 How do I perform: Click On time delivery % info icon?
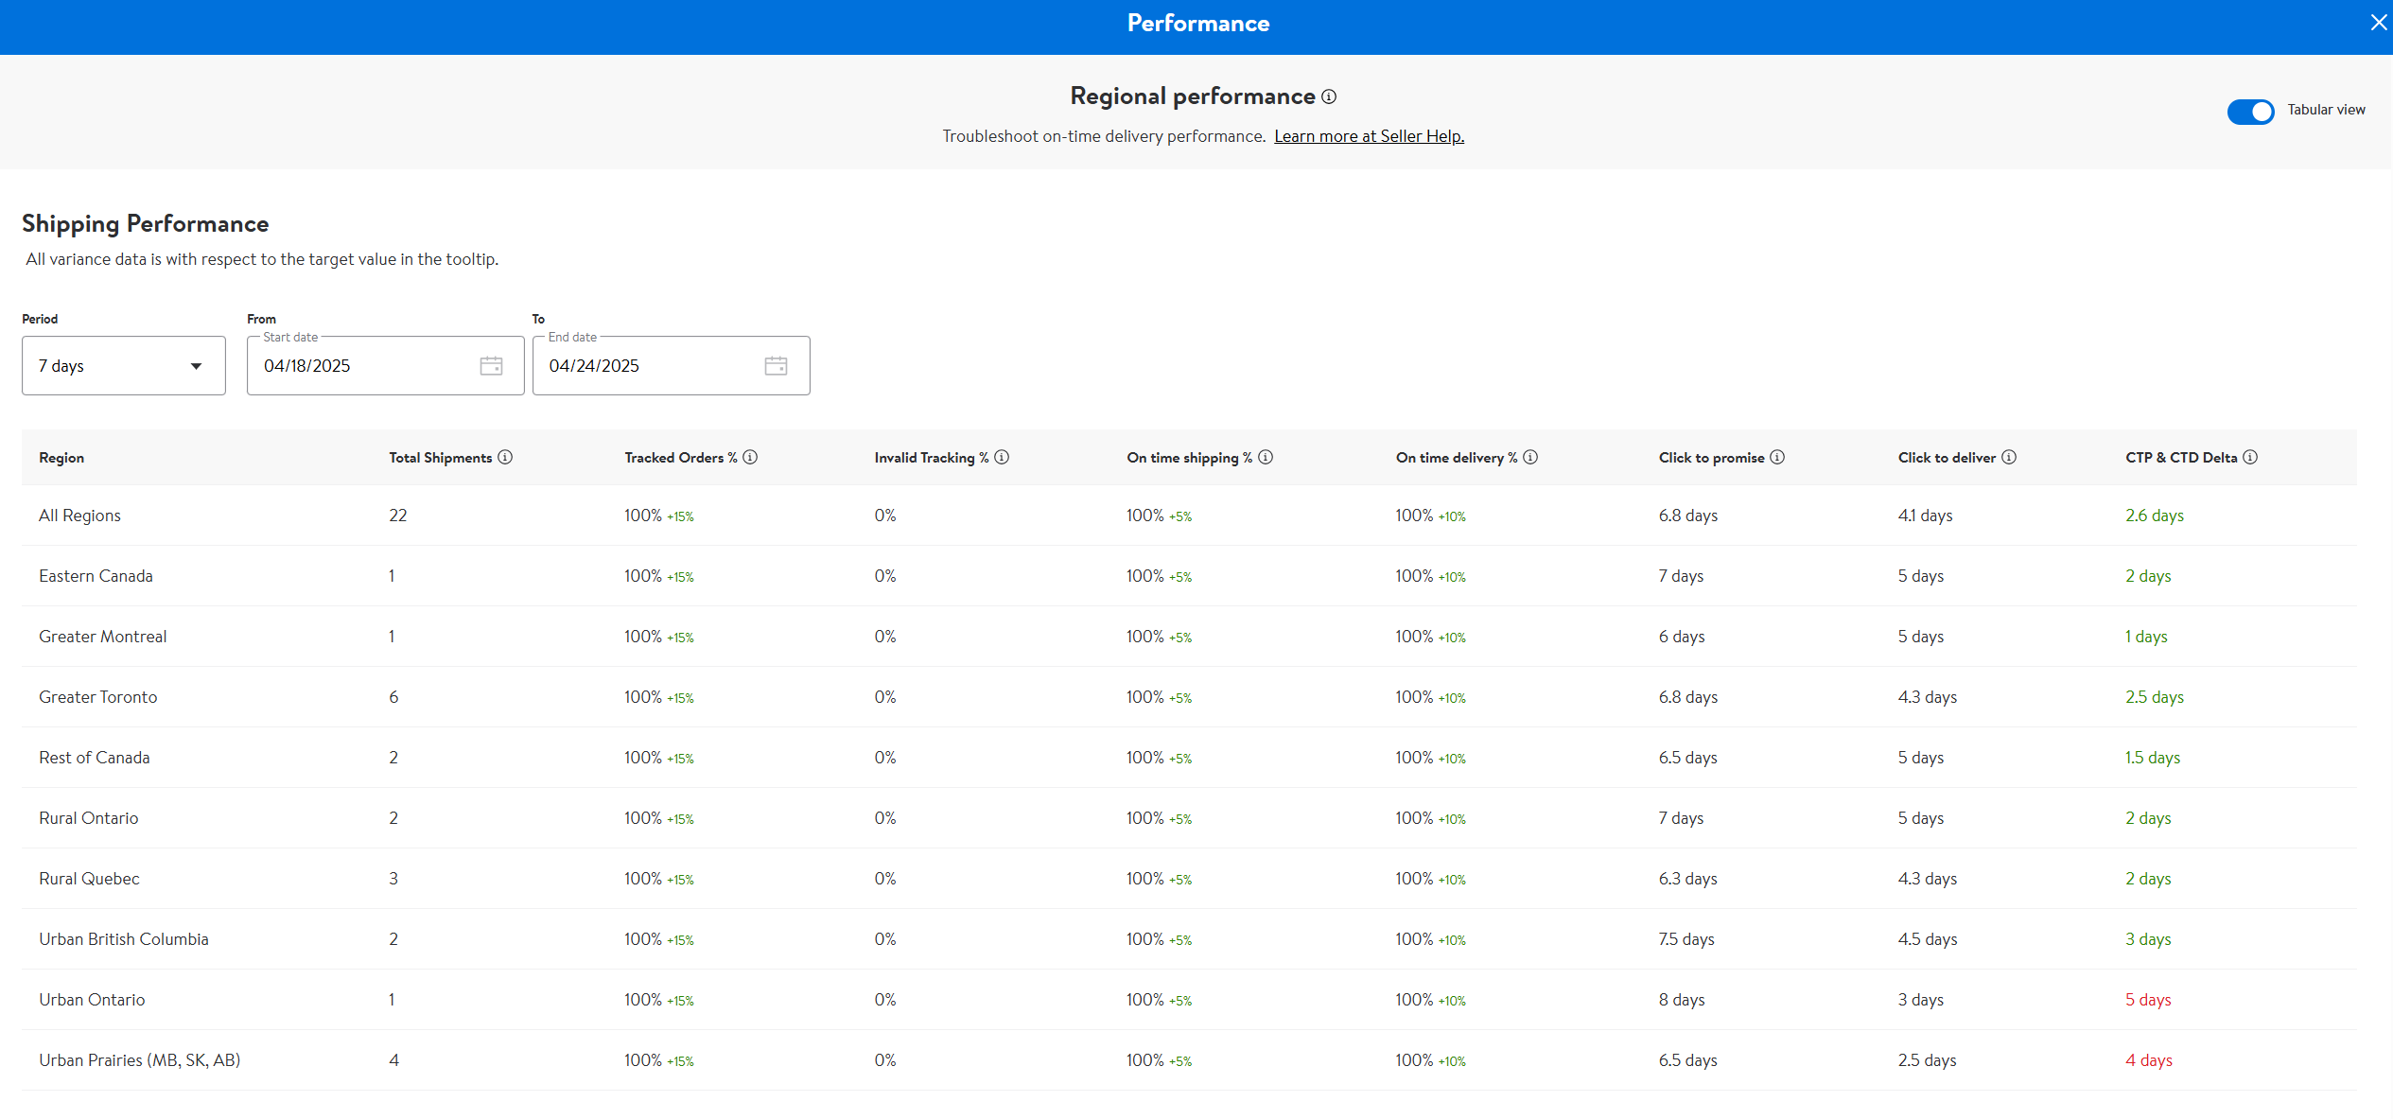pos(1530,457)
